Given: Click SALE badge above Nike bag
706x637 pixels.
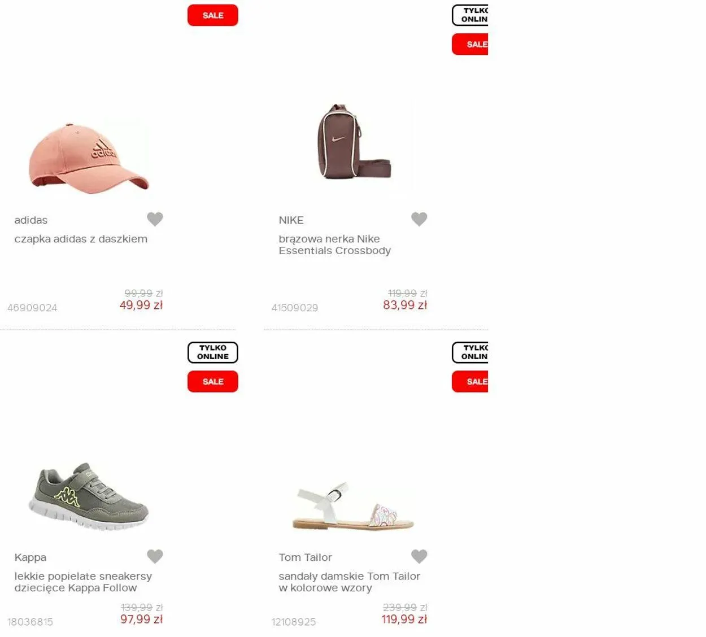Looking at the screenshot, I should pyautogui.click(x=470, y=44).
